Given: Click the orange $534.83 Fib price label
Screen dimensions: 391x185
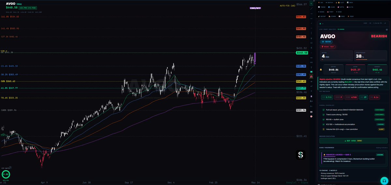Looking at the screenshot, I should (301, 17).
